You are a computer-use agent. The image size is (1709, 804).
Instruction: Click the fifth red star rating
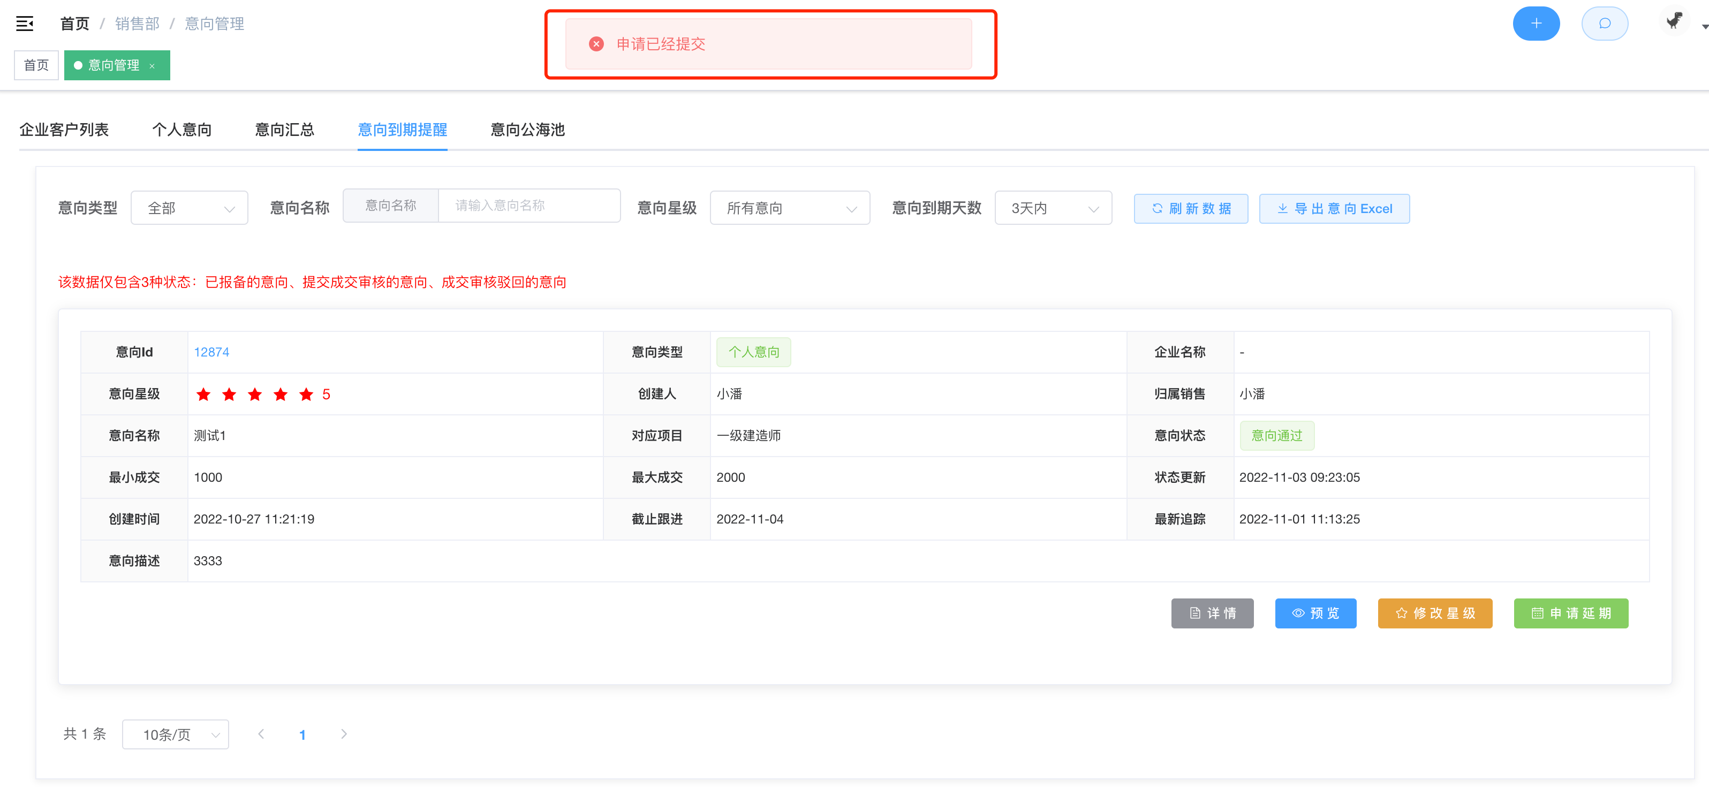tap(306, 395)
